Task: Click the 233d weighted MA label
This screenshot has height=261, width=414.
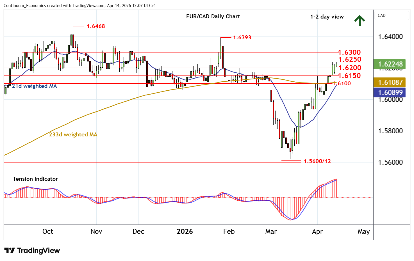Action: coord(73,134)
